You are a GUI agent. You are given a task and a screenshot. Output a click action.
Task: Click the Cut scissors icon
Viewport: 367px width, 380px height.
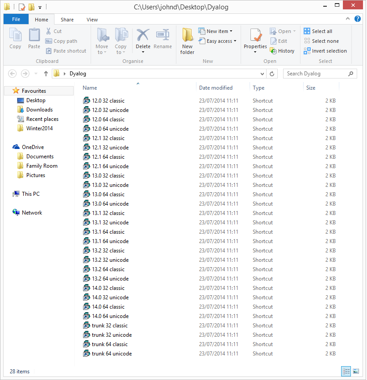pyautogui.click(x=49, y=31)
